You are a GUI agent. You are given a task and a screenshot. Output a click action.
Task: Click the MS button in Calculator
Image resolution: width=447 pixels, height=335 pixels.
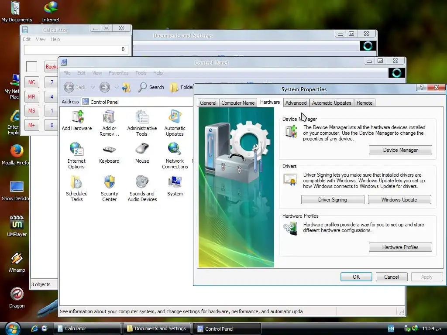click(x=31, y=110)
